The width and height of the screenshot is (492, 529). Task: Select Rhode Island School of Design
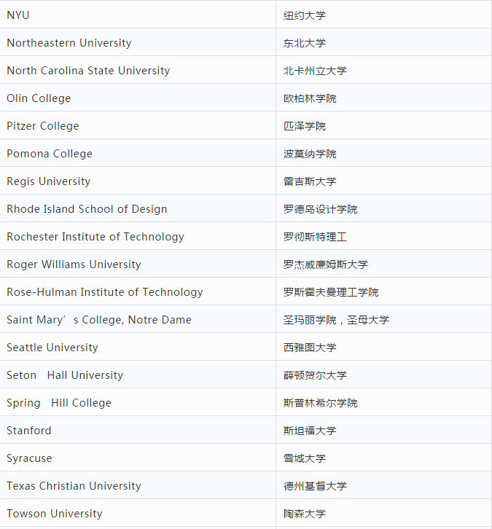(x=87, y=209)
